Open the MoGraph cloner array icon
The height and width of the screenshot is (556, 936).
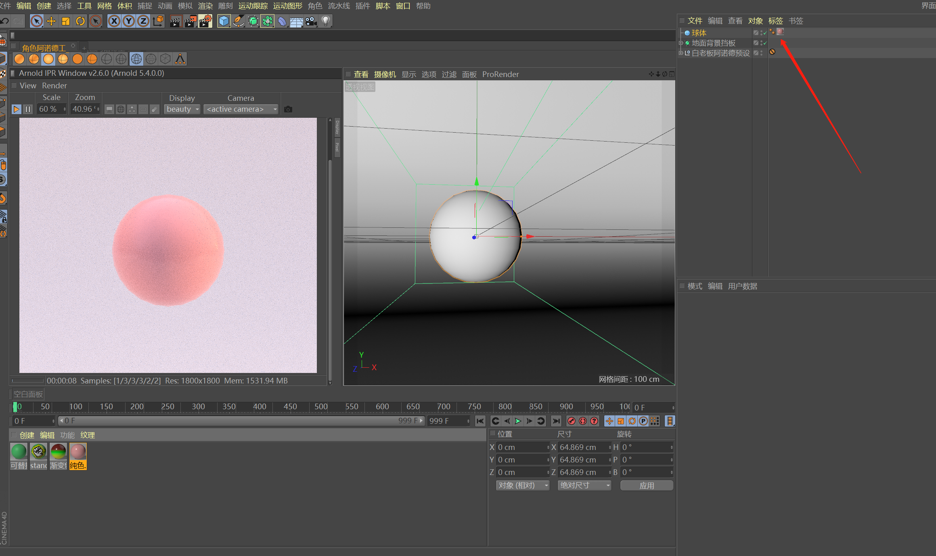point(268,21)
